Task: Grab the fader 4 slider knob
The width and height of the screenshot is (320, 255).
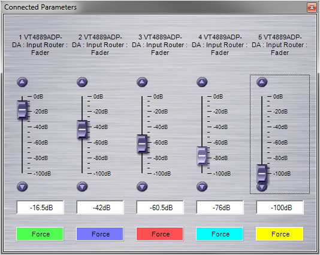Action: tap(202, 155)
